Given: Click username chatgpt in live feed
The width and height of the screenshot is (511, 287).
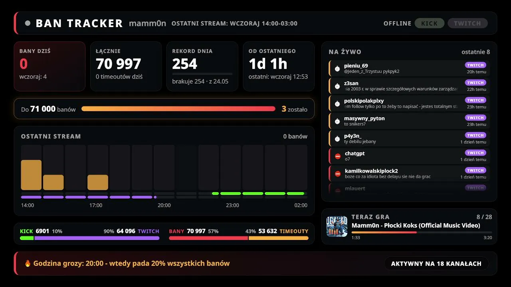Looking at the screenshot, I should (x=355, y=153).
